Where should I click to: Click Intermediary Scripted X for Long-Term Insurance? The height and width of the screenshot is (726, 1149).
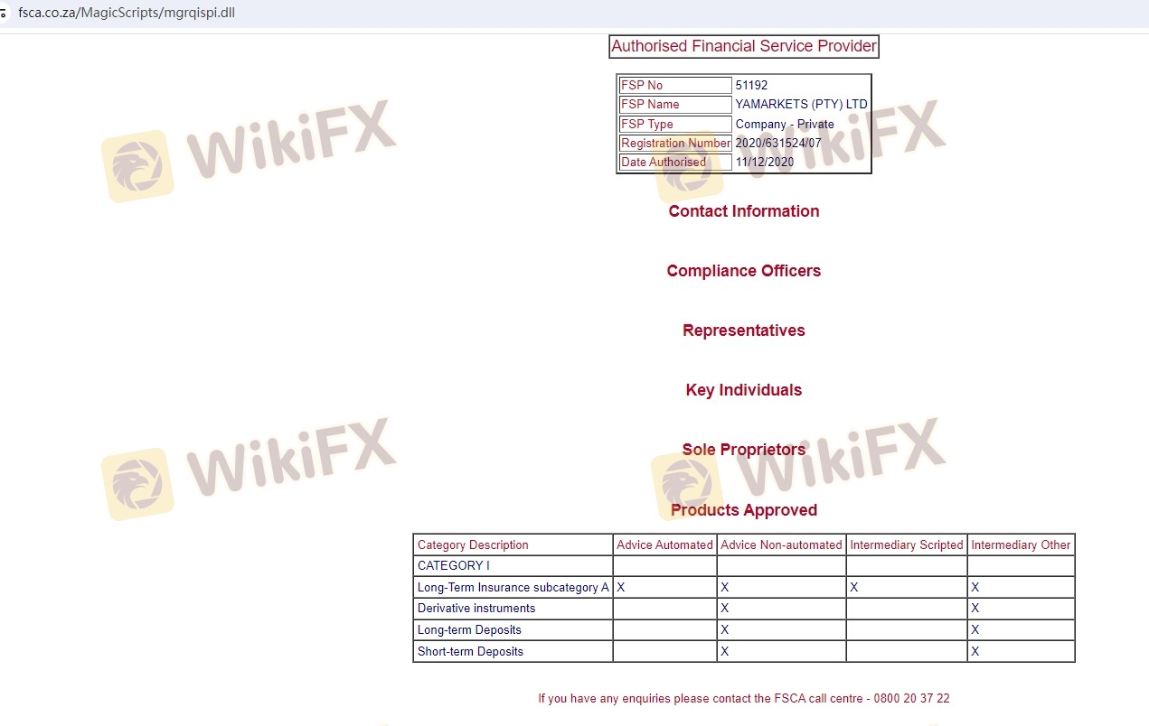pyautogui.click(x=854, y=587)
